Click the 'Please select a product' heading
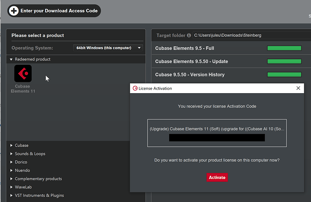The image size is (311, 202). coord(38,36)
